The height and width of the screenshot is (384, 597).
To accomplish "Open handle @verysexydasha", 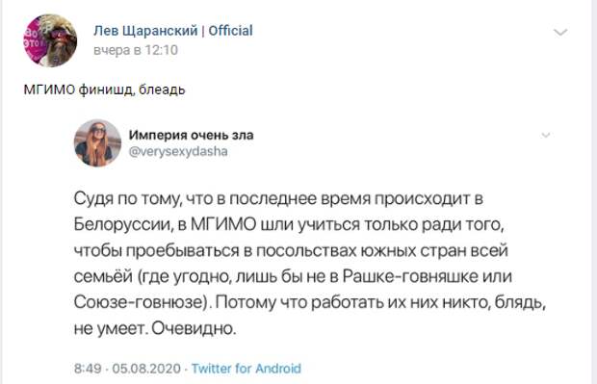I will [x=178, y=151].
